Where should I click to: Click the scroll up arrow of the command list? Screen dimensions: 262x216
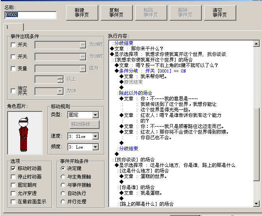coord(256,44)
